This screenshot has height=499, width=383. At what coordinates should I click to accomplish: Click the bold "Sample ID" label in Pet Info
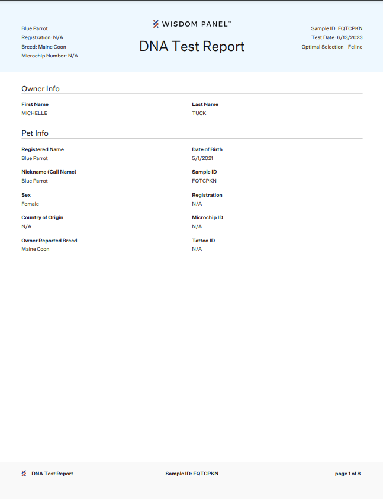coord(204,172)
